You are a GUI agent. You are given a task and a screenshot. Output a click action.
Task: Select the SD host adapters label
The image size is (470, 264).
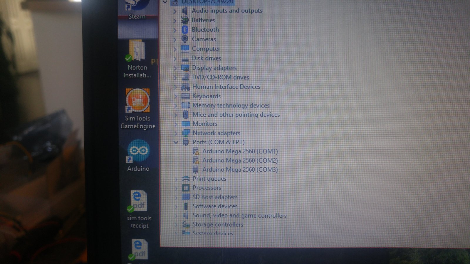coord(215,197)
